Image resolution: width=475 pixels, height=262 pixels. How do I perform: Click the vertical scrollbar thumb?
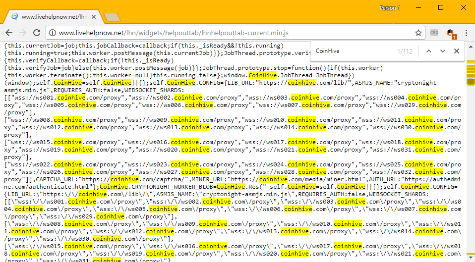tap(471, 82)
